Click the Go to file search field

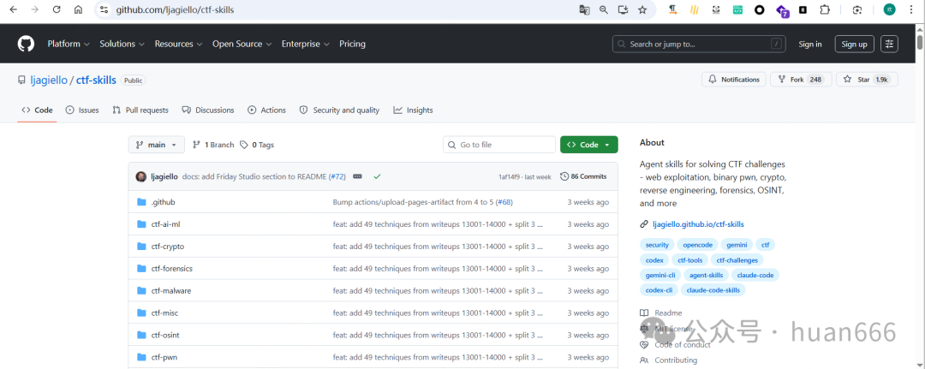pos(499,145)
